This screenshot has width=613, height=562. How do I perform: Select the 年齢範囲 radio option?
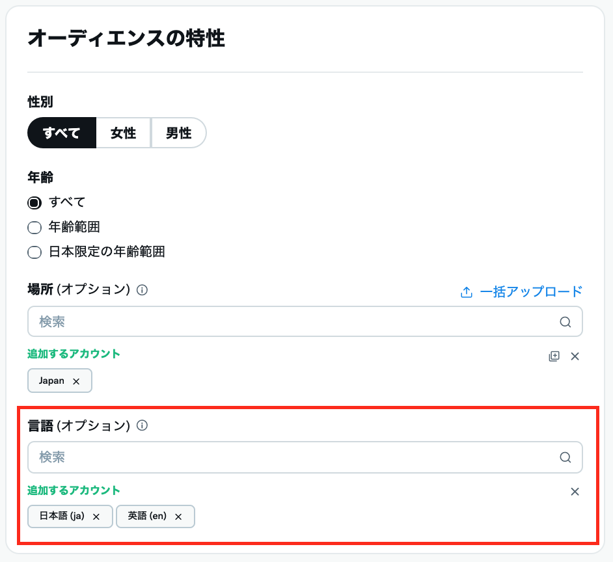click(x=34, y=228)
